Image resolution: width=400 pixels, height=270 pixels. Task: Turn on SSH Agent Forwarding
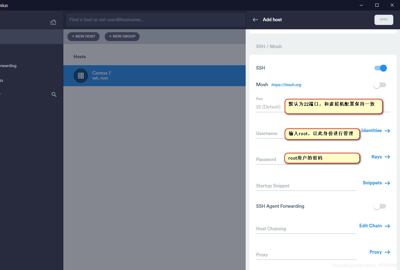click(x=380, y=206)
